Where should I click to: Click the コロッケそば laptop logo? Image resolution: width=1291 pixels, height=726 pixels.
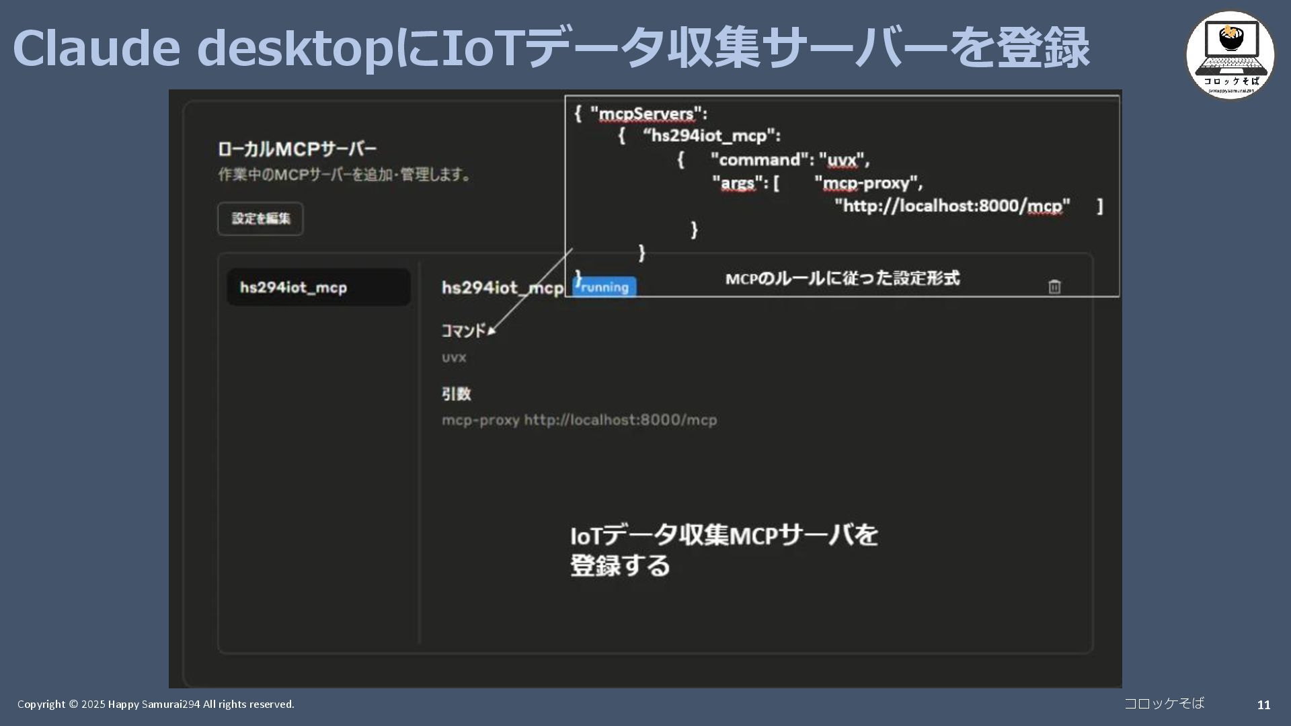[x=1230, y=54]
